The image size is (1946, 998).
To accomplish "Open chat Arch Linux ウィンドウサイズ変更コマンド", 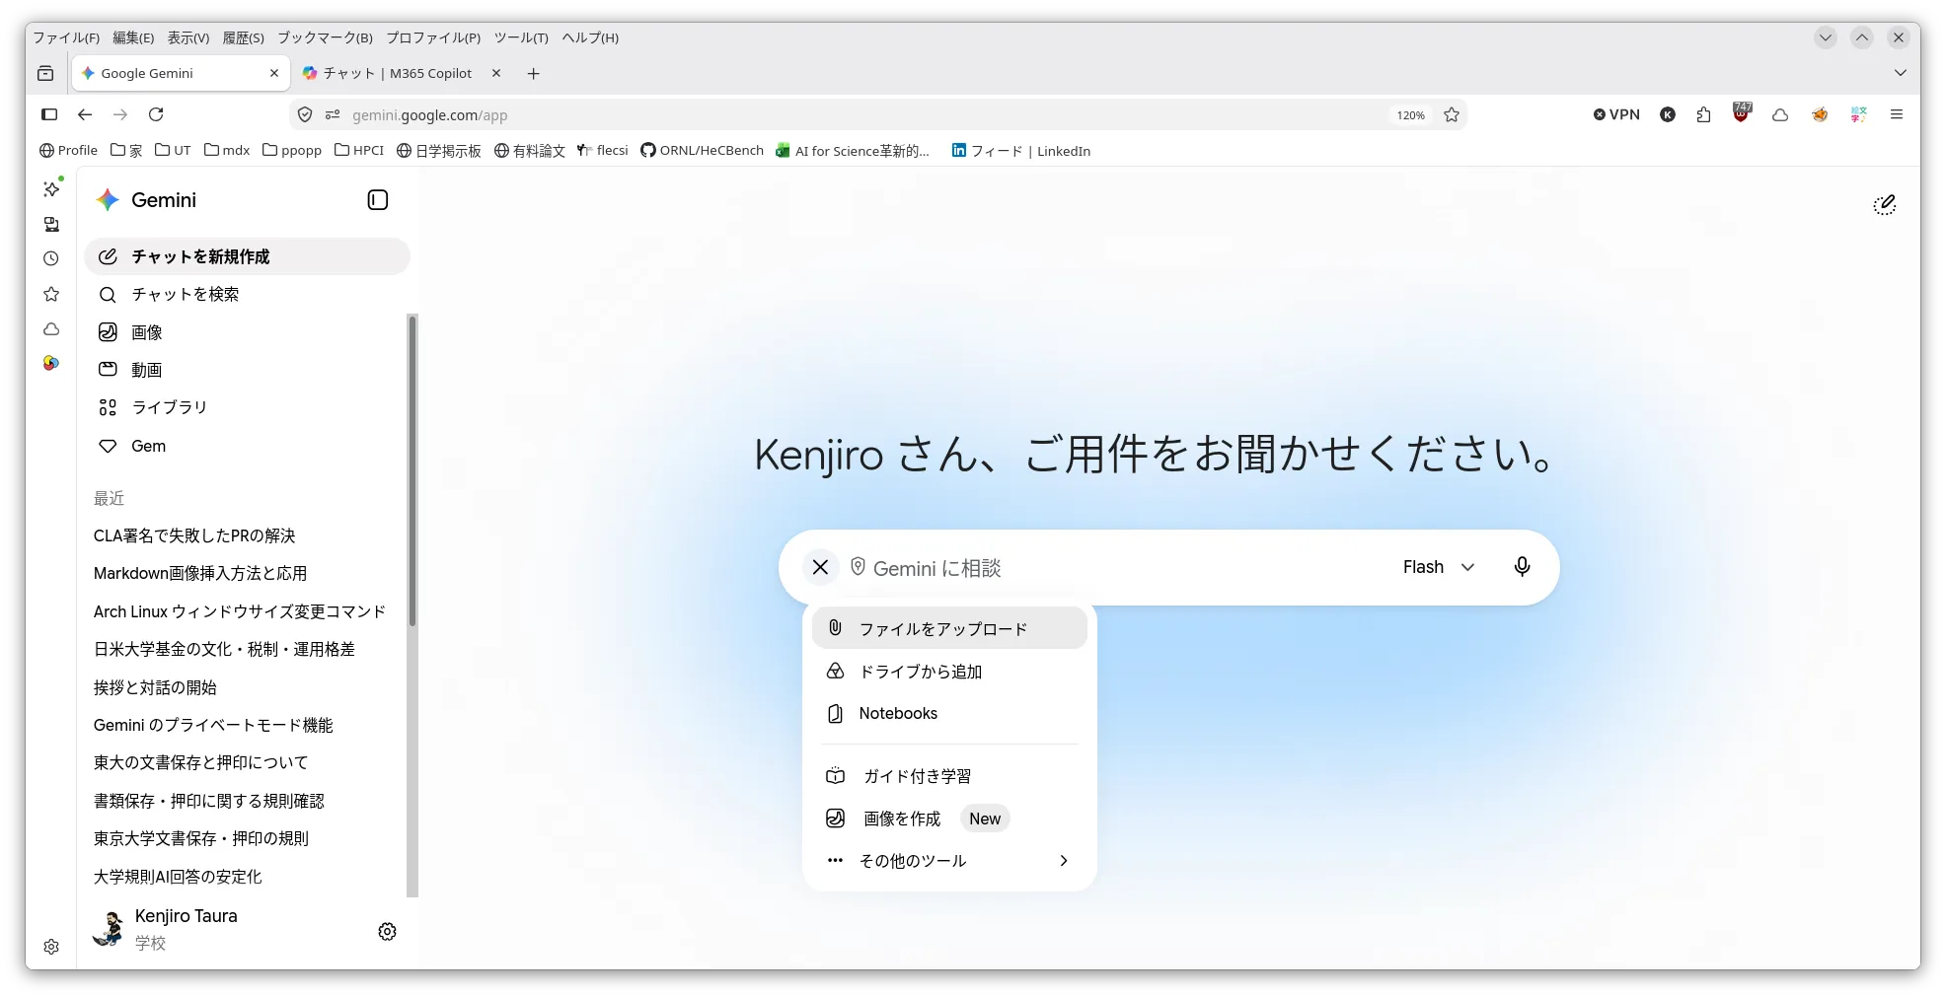I will [240, 611].
